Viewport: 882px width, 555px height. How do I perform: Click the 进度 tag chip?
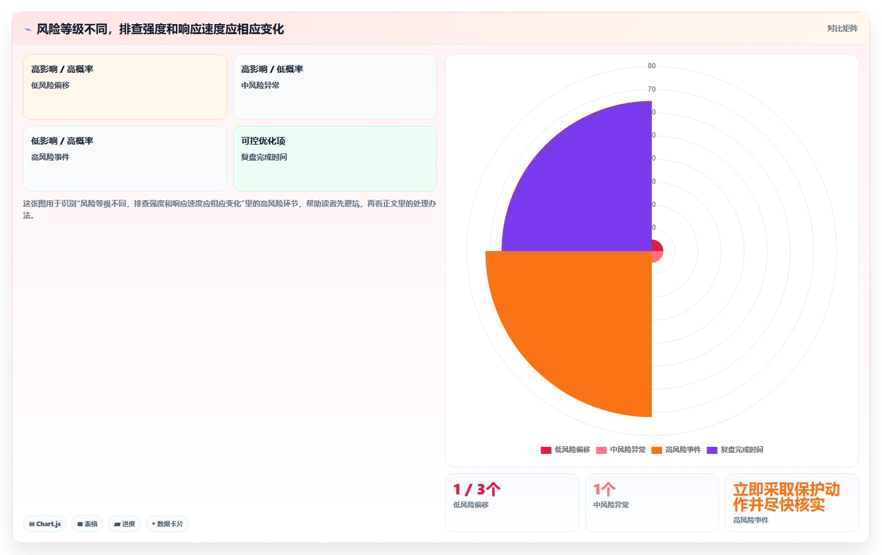coord(124,524)
